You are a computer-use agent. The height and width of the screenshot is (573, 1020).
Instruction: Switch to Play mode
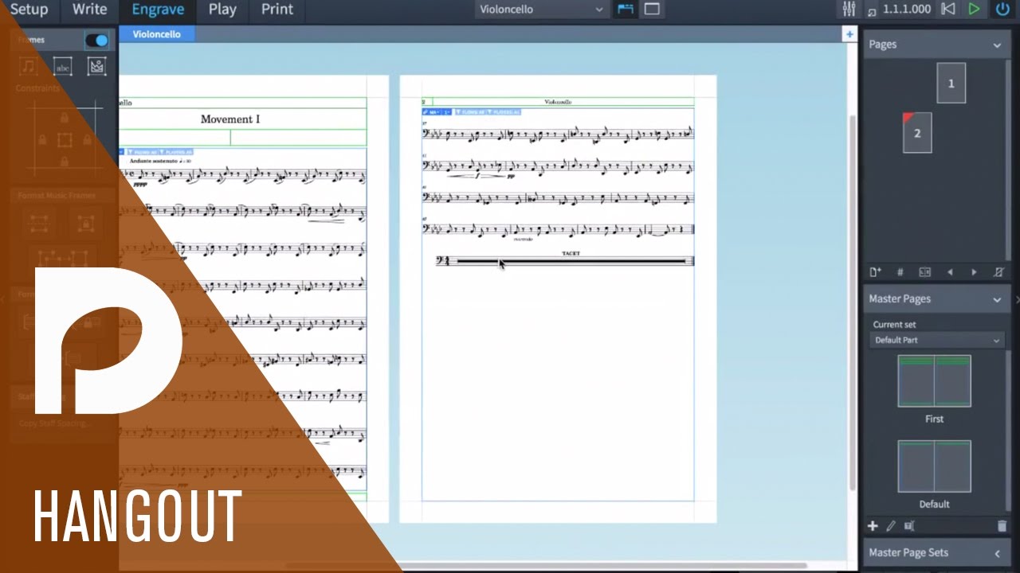(222, 10)
